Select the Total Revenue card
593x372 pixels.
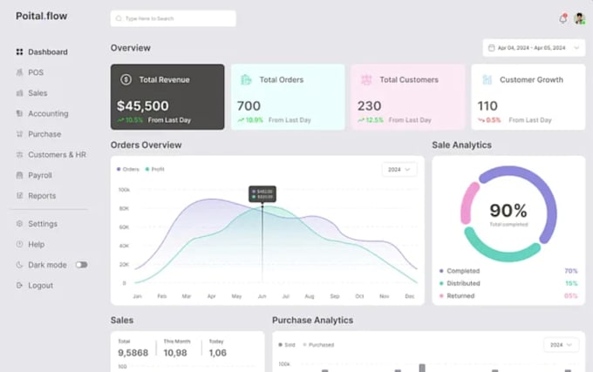[x=167, y=97]
